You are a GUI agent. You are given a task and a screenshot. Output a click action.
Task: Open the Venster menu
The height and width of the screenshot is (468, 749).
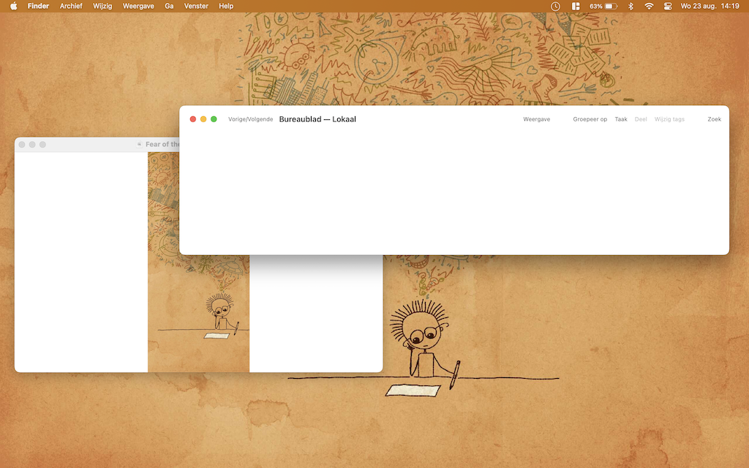click(x=196, y=6)
